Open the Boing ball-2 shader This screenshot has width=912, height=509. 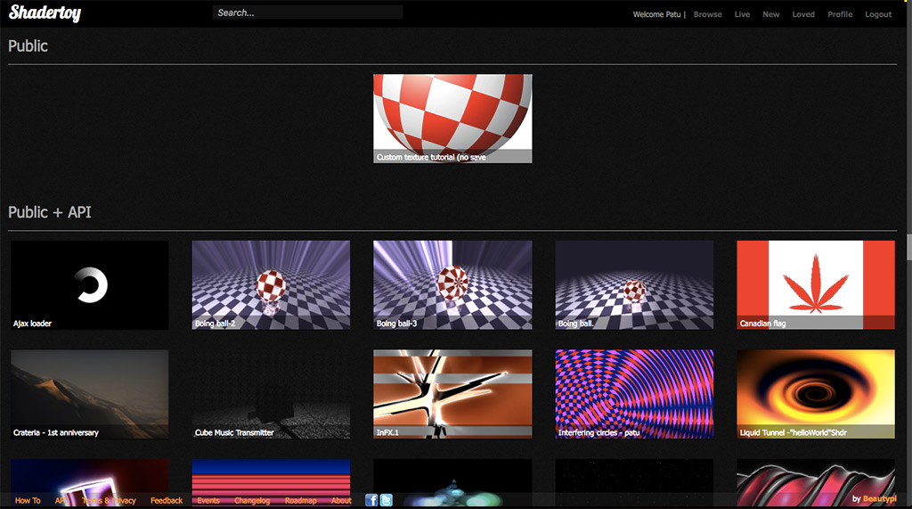(271, 284)
